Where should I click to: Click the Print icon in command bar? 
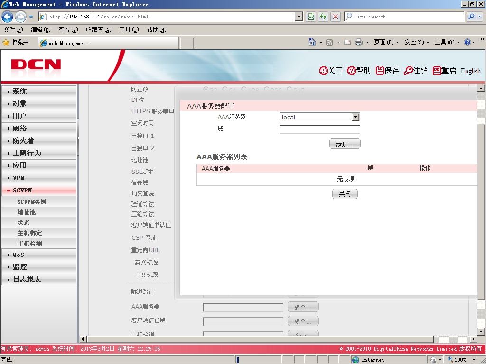(359, 42)
